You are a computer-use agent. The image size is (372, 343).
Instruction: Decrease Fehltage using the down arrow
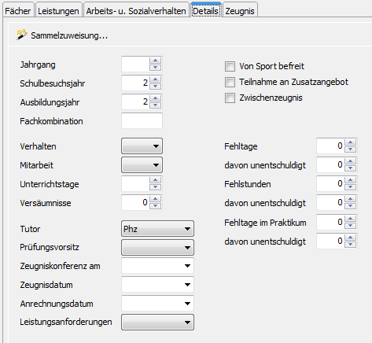350,149
